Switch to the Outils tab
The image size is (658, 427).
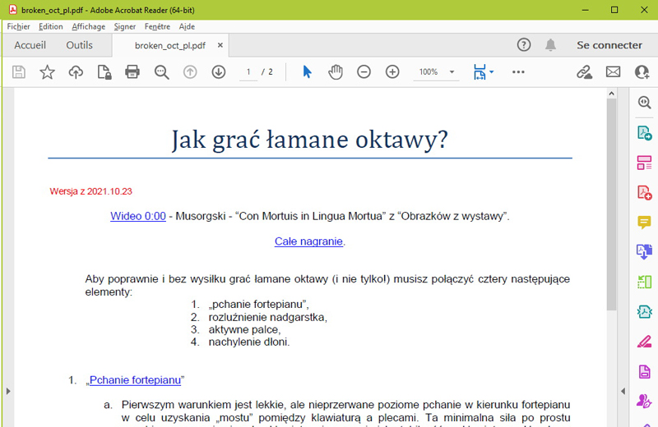point(80,45)
